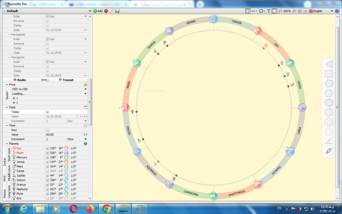Click the globe icon beside Planets
Image resolution: width=342 pixels, height=214 pixels.
[85, 144]
